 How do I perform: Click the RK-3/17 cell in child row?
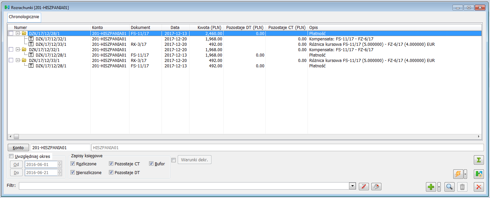point(146,44)
